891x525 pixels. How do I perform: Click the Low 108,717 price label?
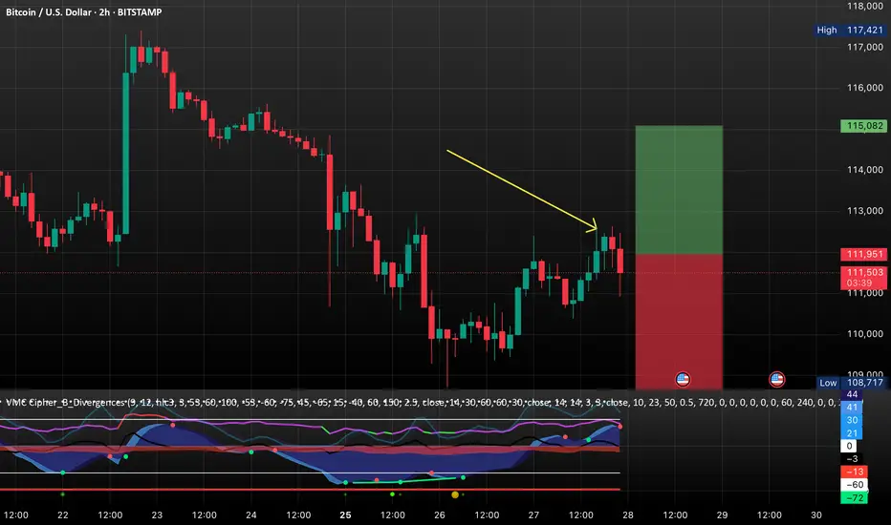click(851, 383)
